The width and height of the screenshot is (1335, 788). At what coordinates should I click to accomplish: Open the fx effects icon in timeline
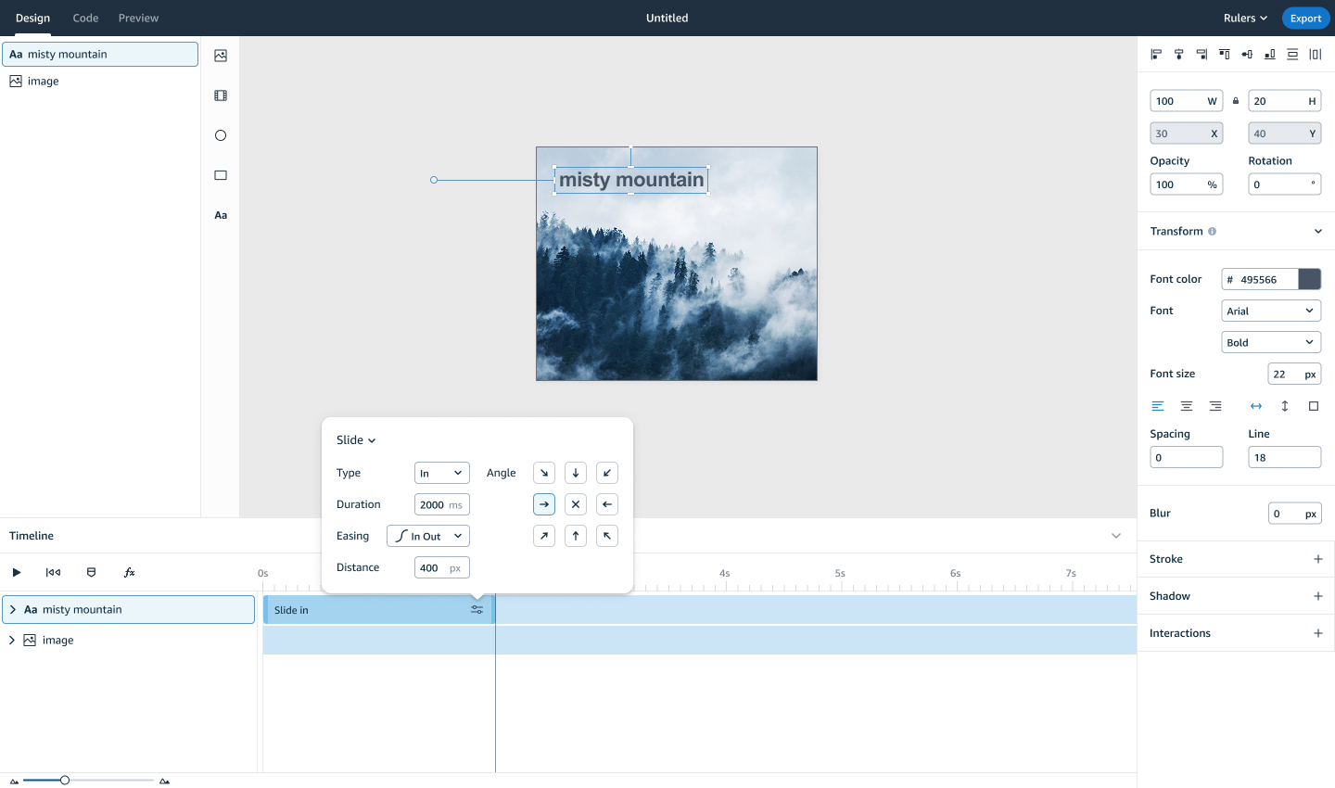[130, 573]
